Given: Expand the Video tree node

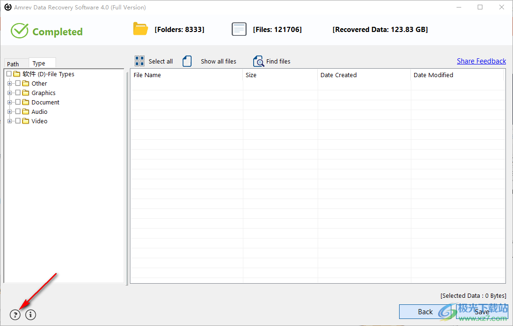Looking at the screenshot, I should [x=9, y=121].
